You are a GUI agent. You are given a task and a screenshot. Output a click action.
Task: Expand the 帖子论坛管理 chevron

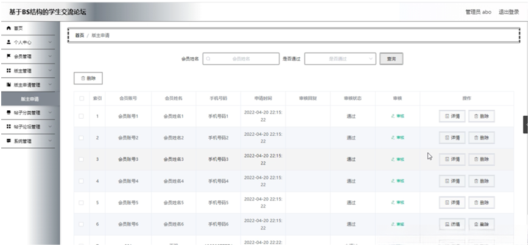point(50,127)
